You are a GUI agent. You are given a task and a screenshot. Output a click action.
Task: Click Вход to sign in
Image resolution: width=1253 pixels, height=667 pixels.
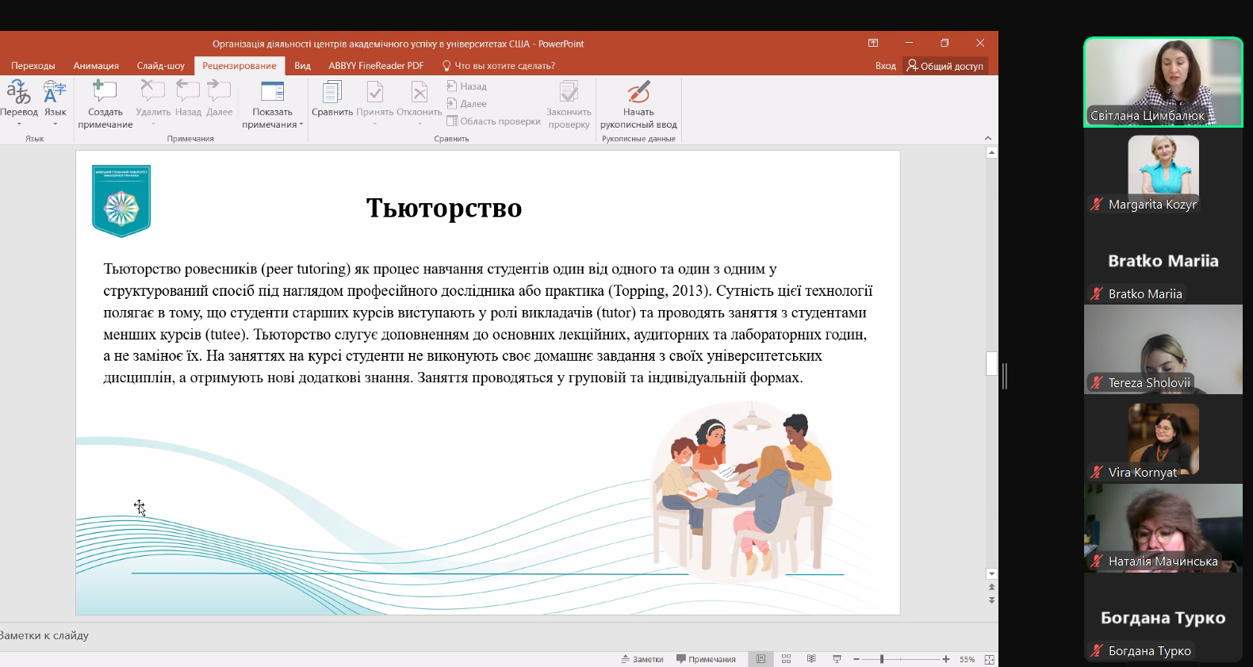[885, 66]
